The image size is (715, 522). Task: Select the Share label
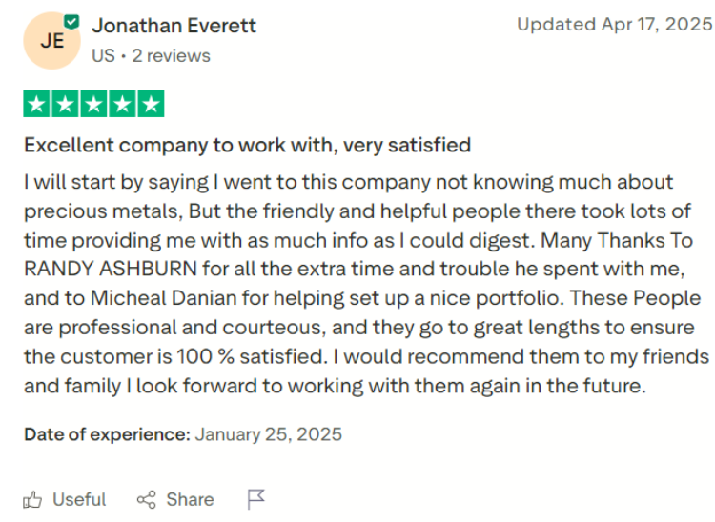coord(190,500)
